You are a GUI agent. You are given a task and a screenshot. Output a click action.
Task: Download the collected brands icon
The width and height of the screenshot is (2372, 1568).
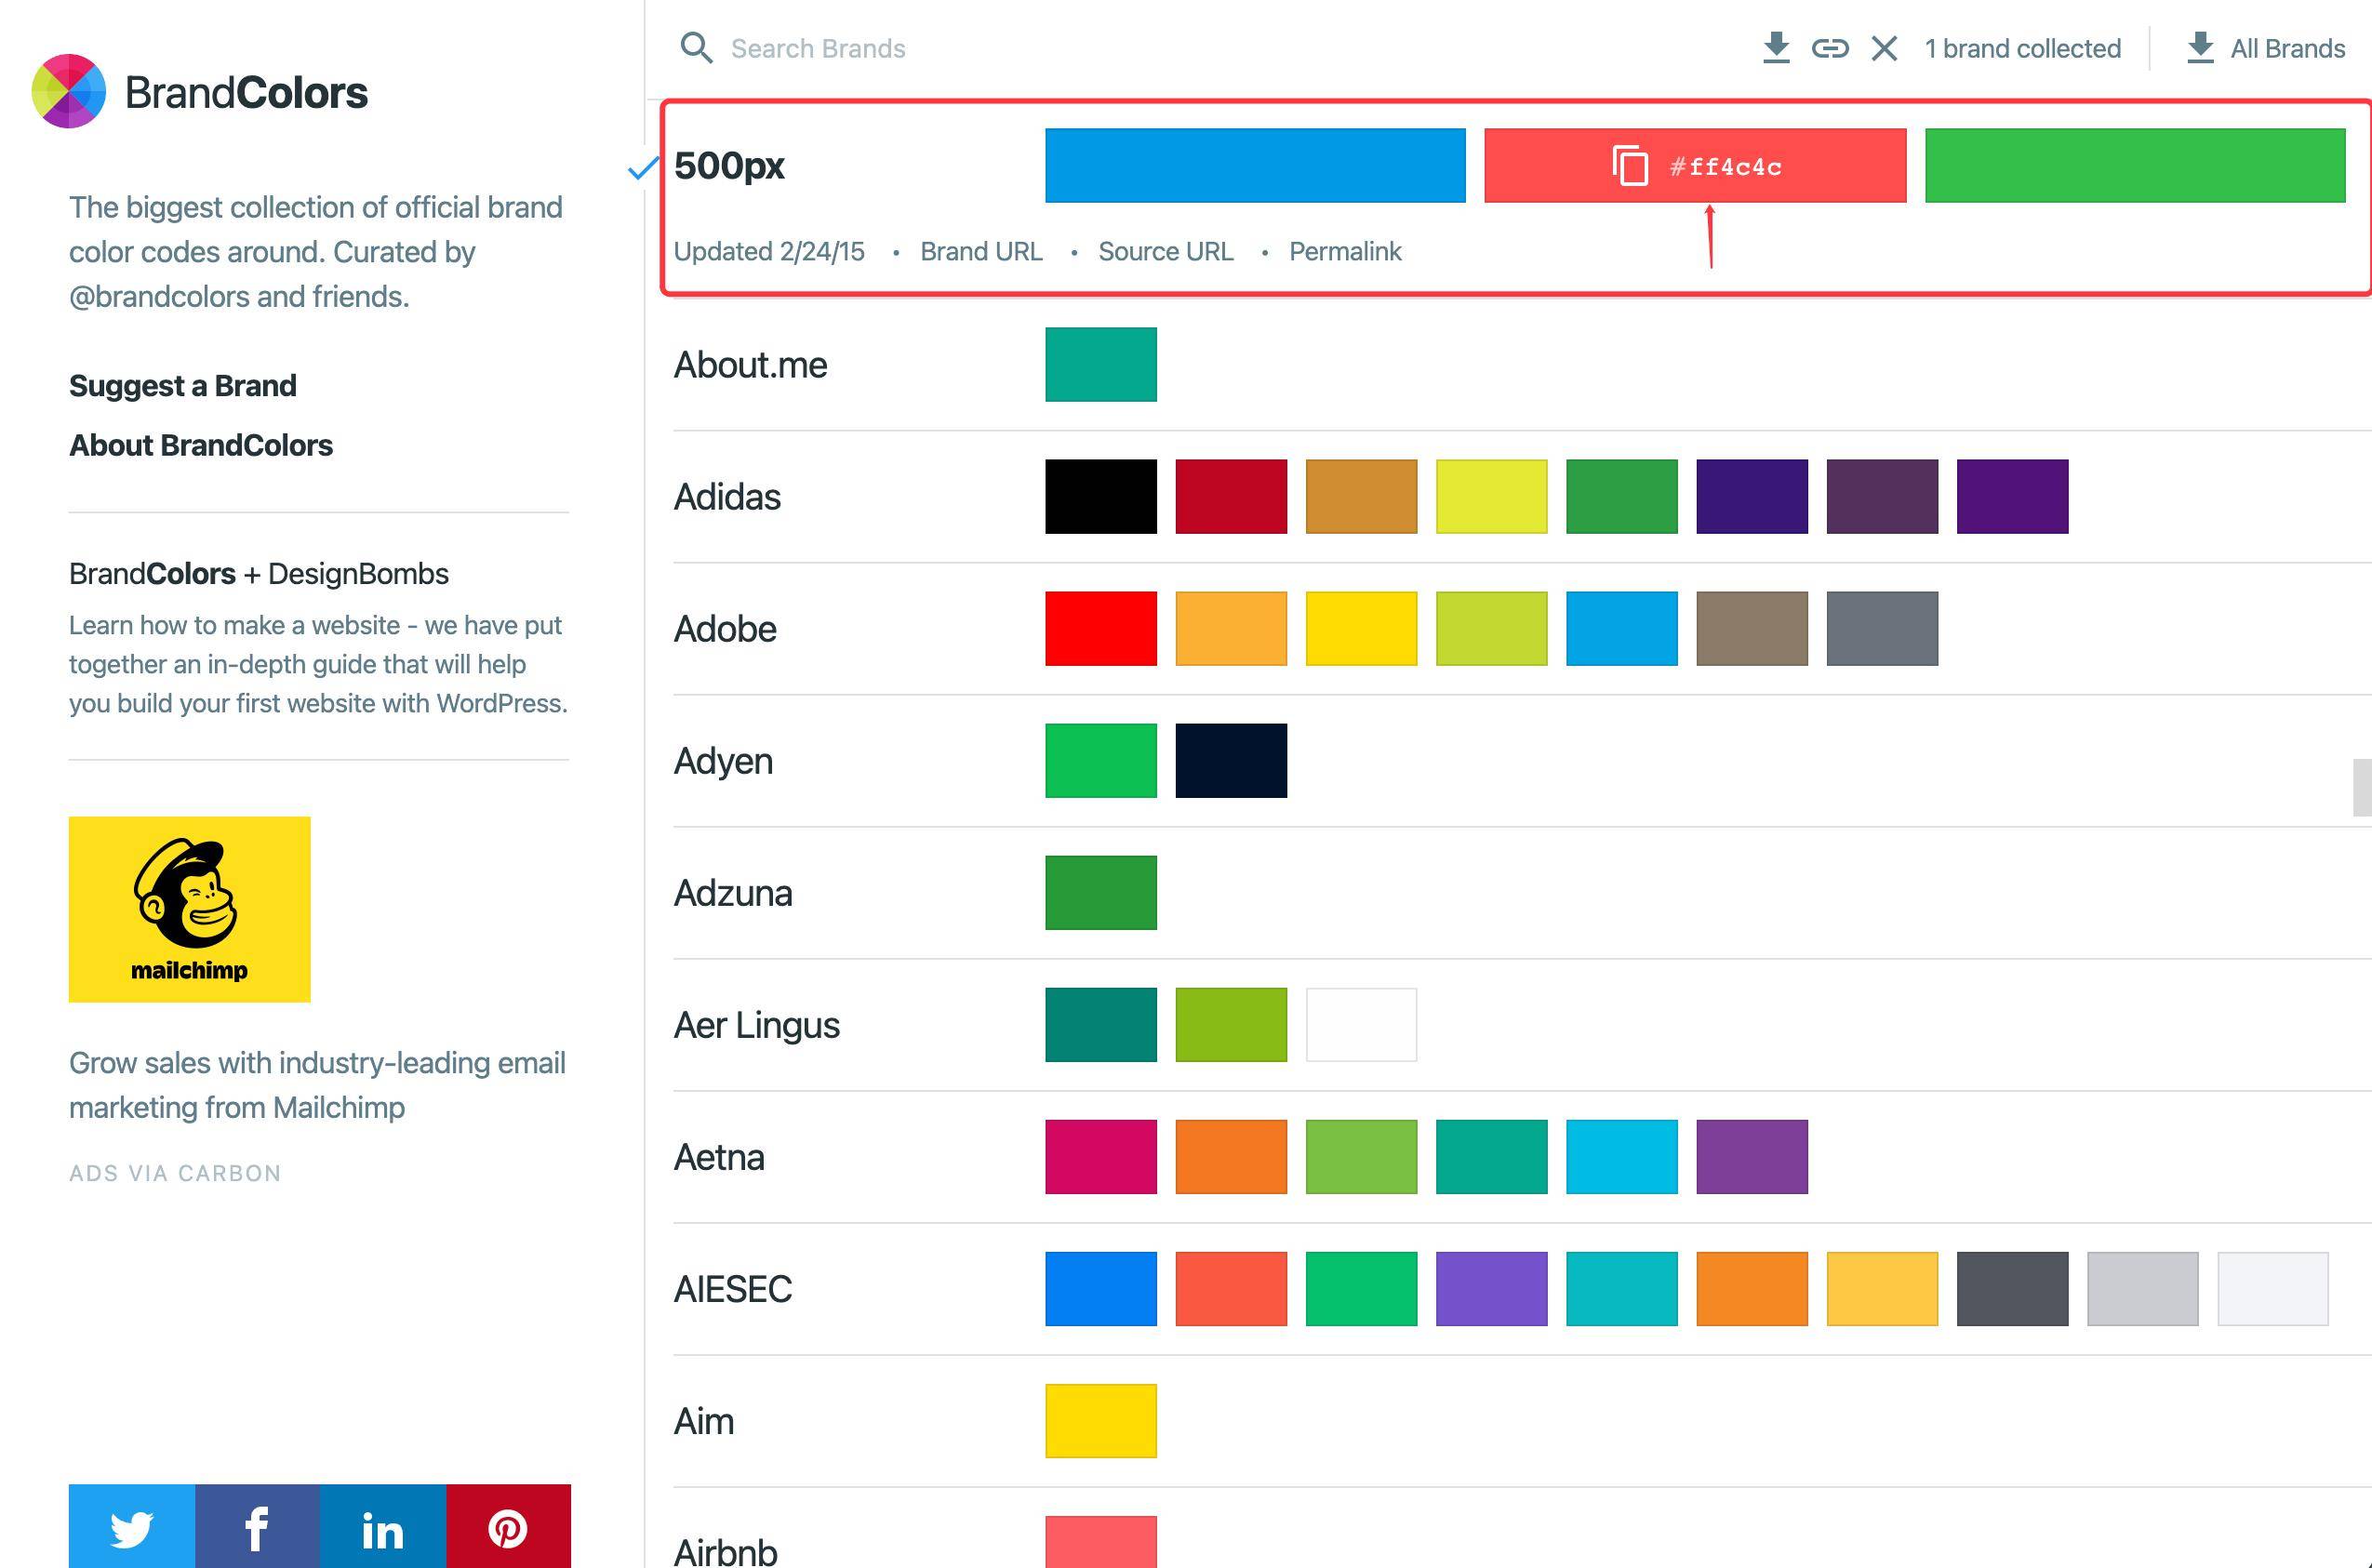click(x=1775, y=48)
